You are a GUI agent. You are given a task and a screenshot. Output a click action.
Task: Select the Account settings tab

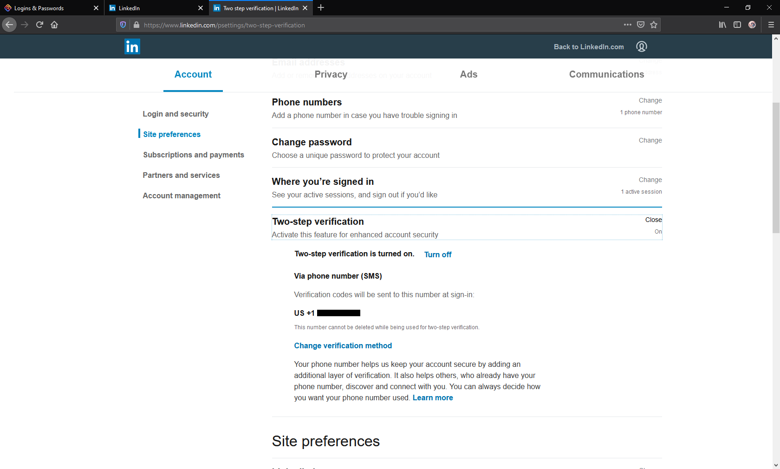193,74
